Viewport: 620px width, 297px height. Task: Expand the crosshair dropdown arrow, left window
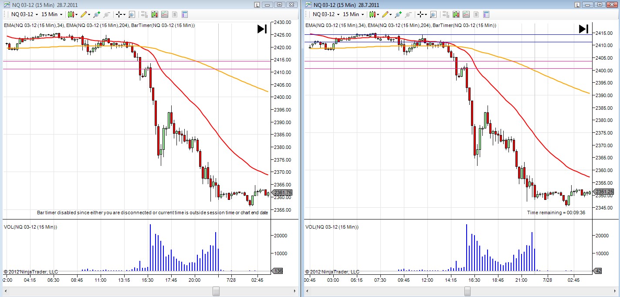click(124, 14)
